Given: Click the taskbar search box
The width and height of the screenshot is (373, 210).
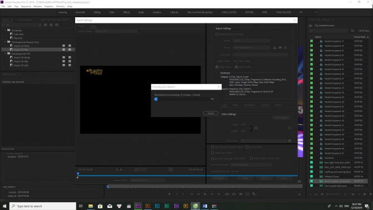Looking at the screenshot, I should 43,206.
